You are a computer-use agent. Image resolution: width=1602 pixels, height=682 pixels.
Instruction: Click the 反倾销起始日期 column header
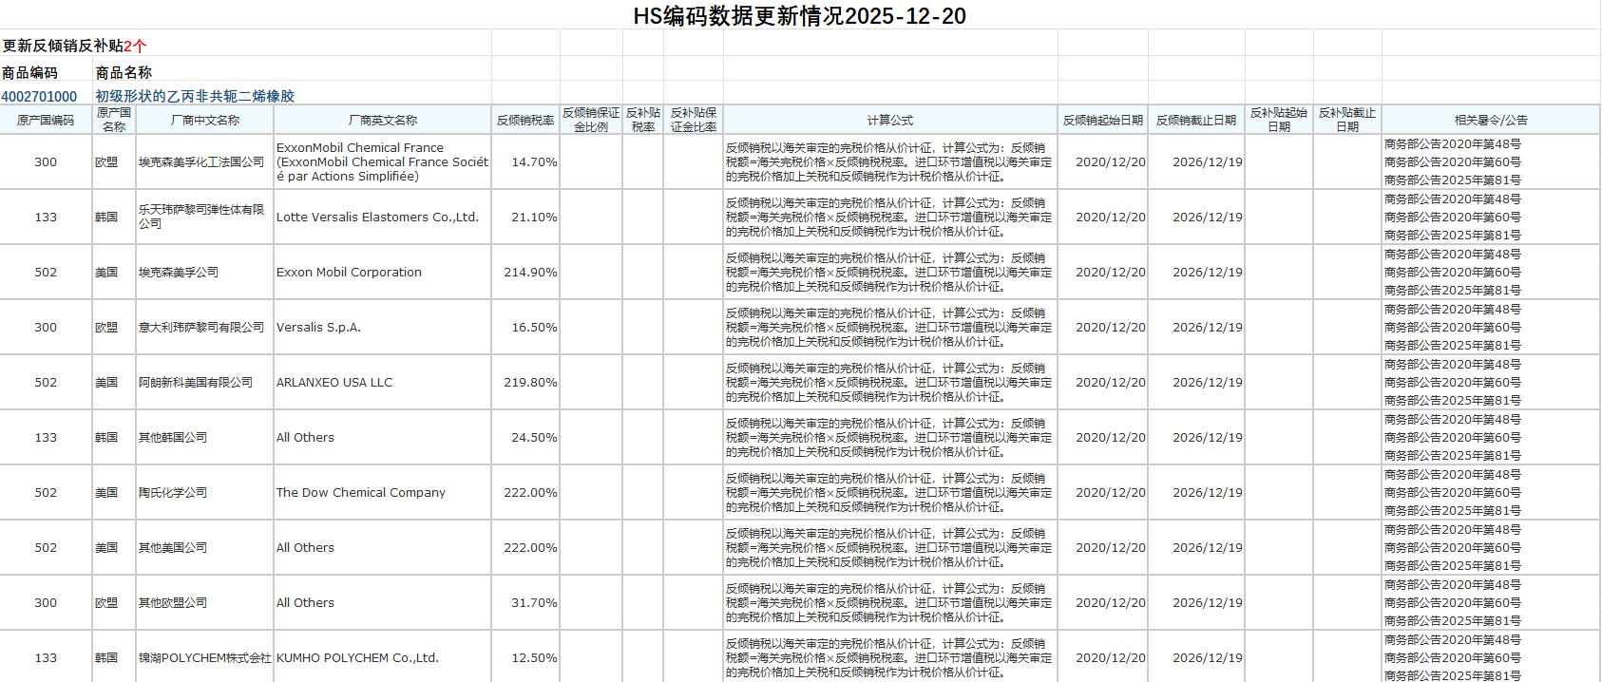(x=1103, y=121)
